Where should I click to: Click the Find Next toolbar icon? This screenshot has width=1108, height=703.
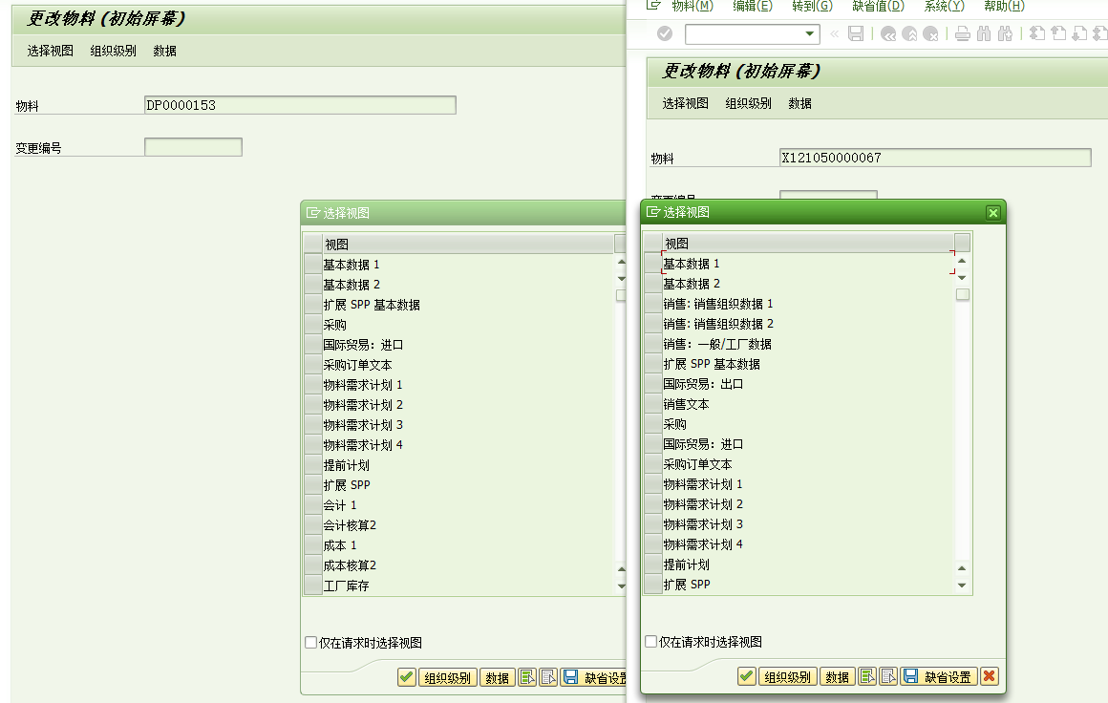click(x=1006, y=33)
